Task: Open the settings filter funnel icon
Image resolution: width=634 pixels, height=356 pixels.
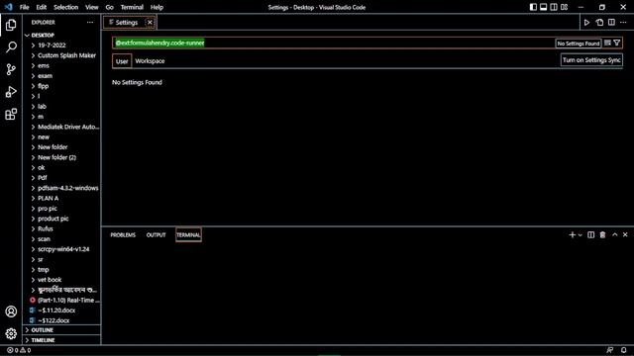Action: tap(616, 43)
